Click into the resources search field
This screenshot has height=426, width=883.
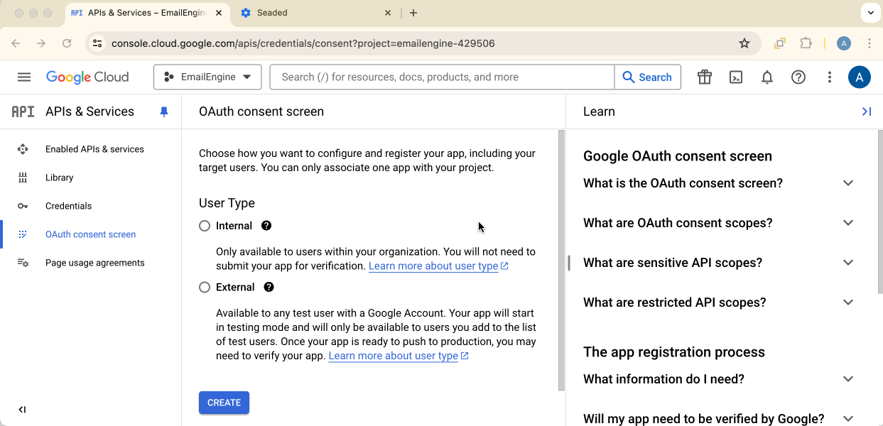click(440, 77)
